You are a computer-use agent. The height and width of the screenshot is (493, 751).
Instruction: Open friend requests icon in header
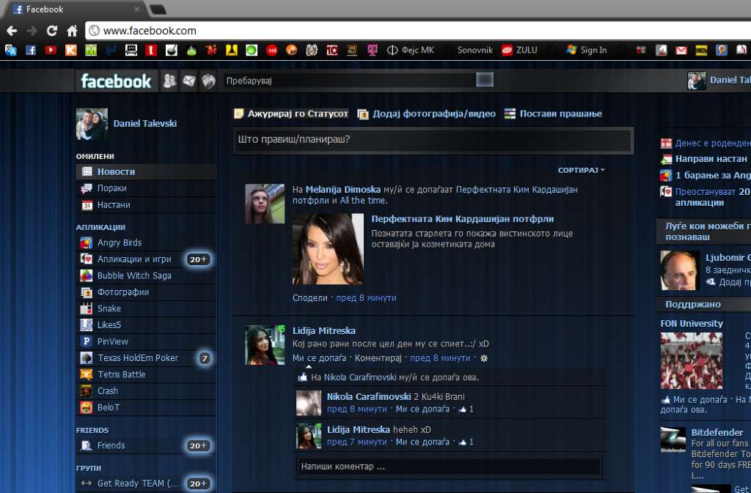(169, 81)
